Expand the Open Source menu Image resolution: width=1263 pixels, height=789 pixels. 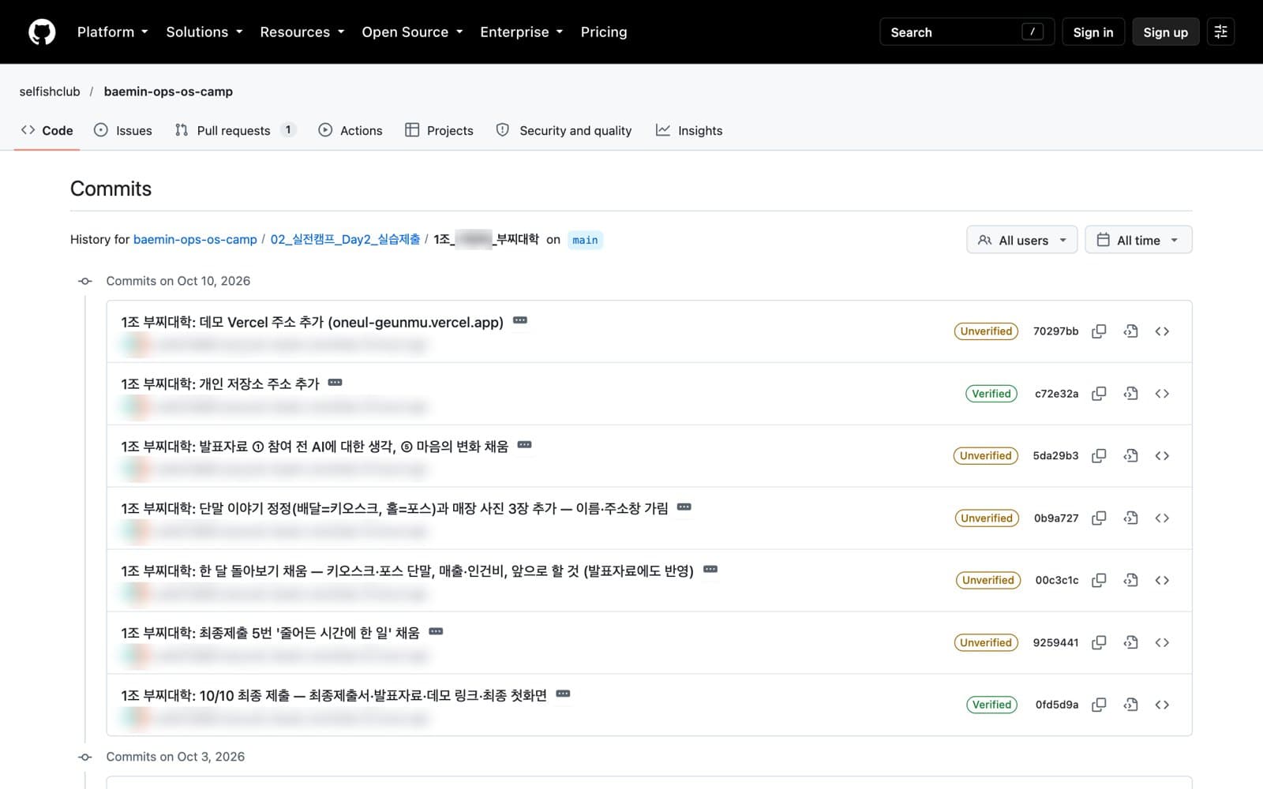coord(412,32)
